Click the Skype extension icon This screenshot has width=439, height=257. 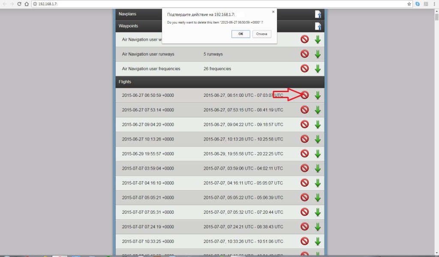(x=418, y=4)
